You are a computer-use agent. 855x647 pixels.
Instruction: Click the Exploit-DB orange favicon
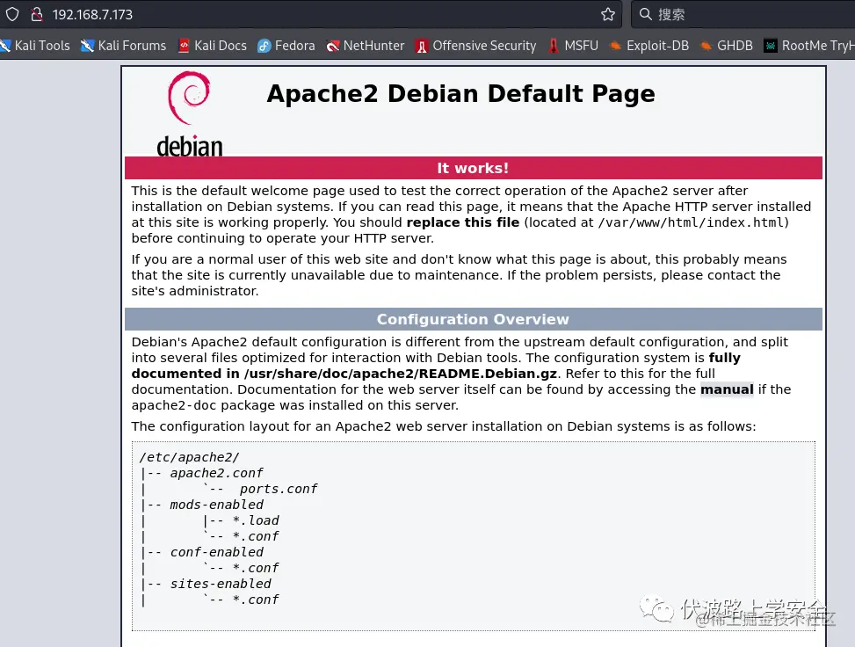tap(615, 46)
